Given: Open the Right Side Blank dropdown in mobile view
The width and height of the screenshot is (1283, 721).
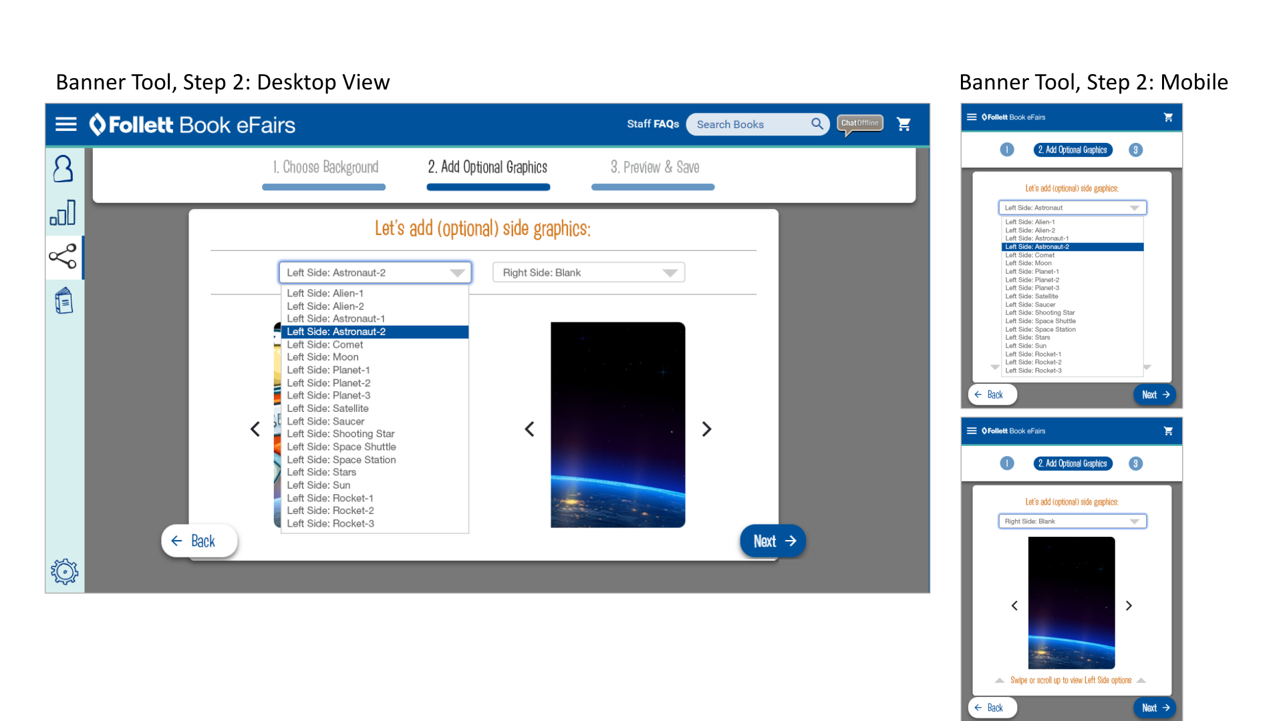Looking at the screenshot, I should [x=1073, y=521].
